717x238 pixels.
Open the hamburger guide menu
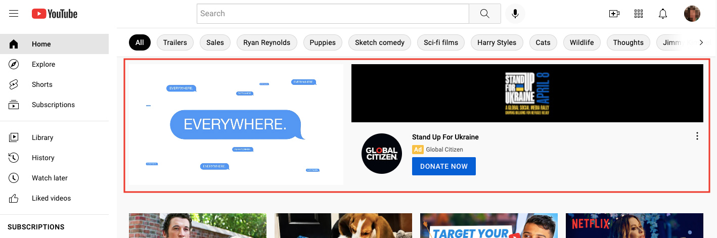[x=14, y=14]
